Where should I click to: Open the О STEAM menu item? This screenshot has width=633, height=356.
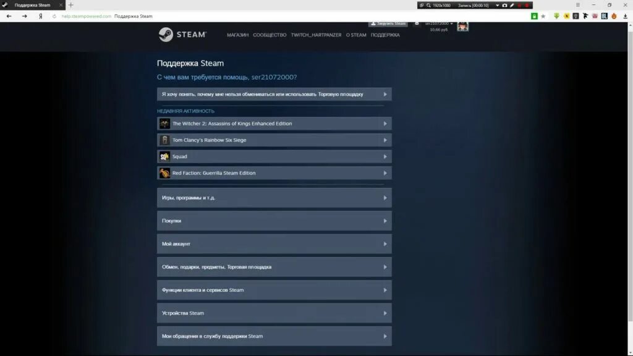click(x=356, y=35)
